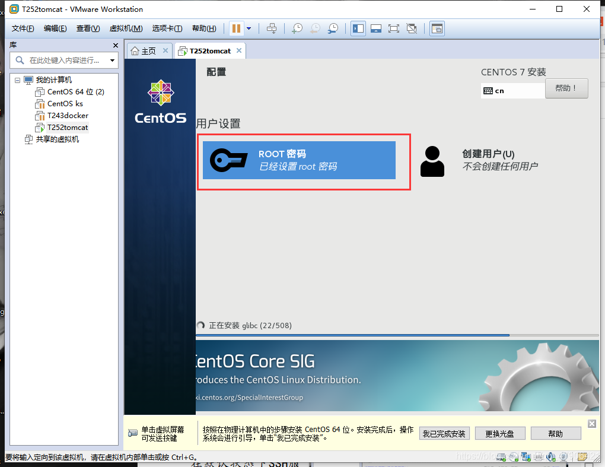The width and height of the screenshot is (605, 467).
Task: Open the 虚拟机(M) menu
Action: coord(126,28)
